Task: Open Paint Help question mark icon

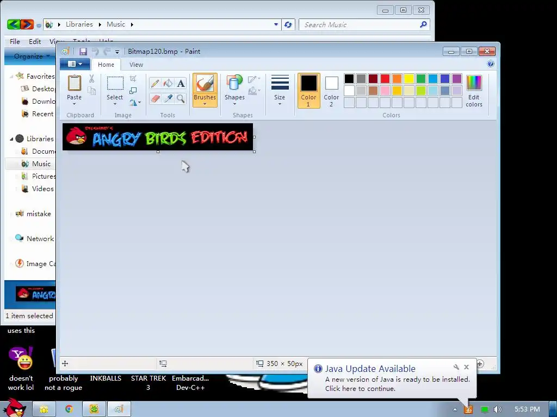Action: tap(491, 64)
